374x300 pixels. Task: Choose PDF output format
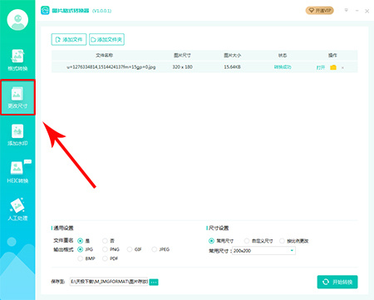[x=105, y=258]
